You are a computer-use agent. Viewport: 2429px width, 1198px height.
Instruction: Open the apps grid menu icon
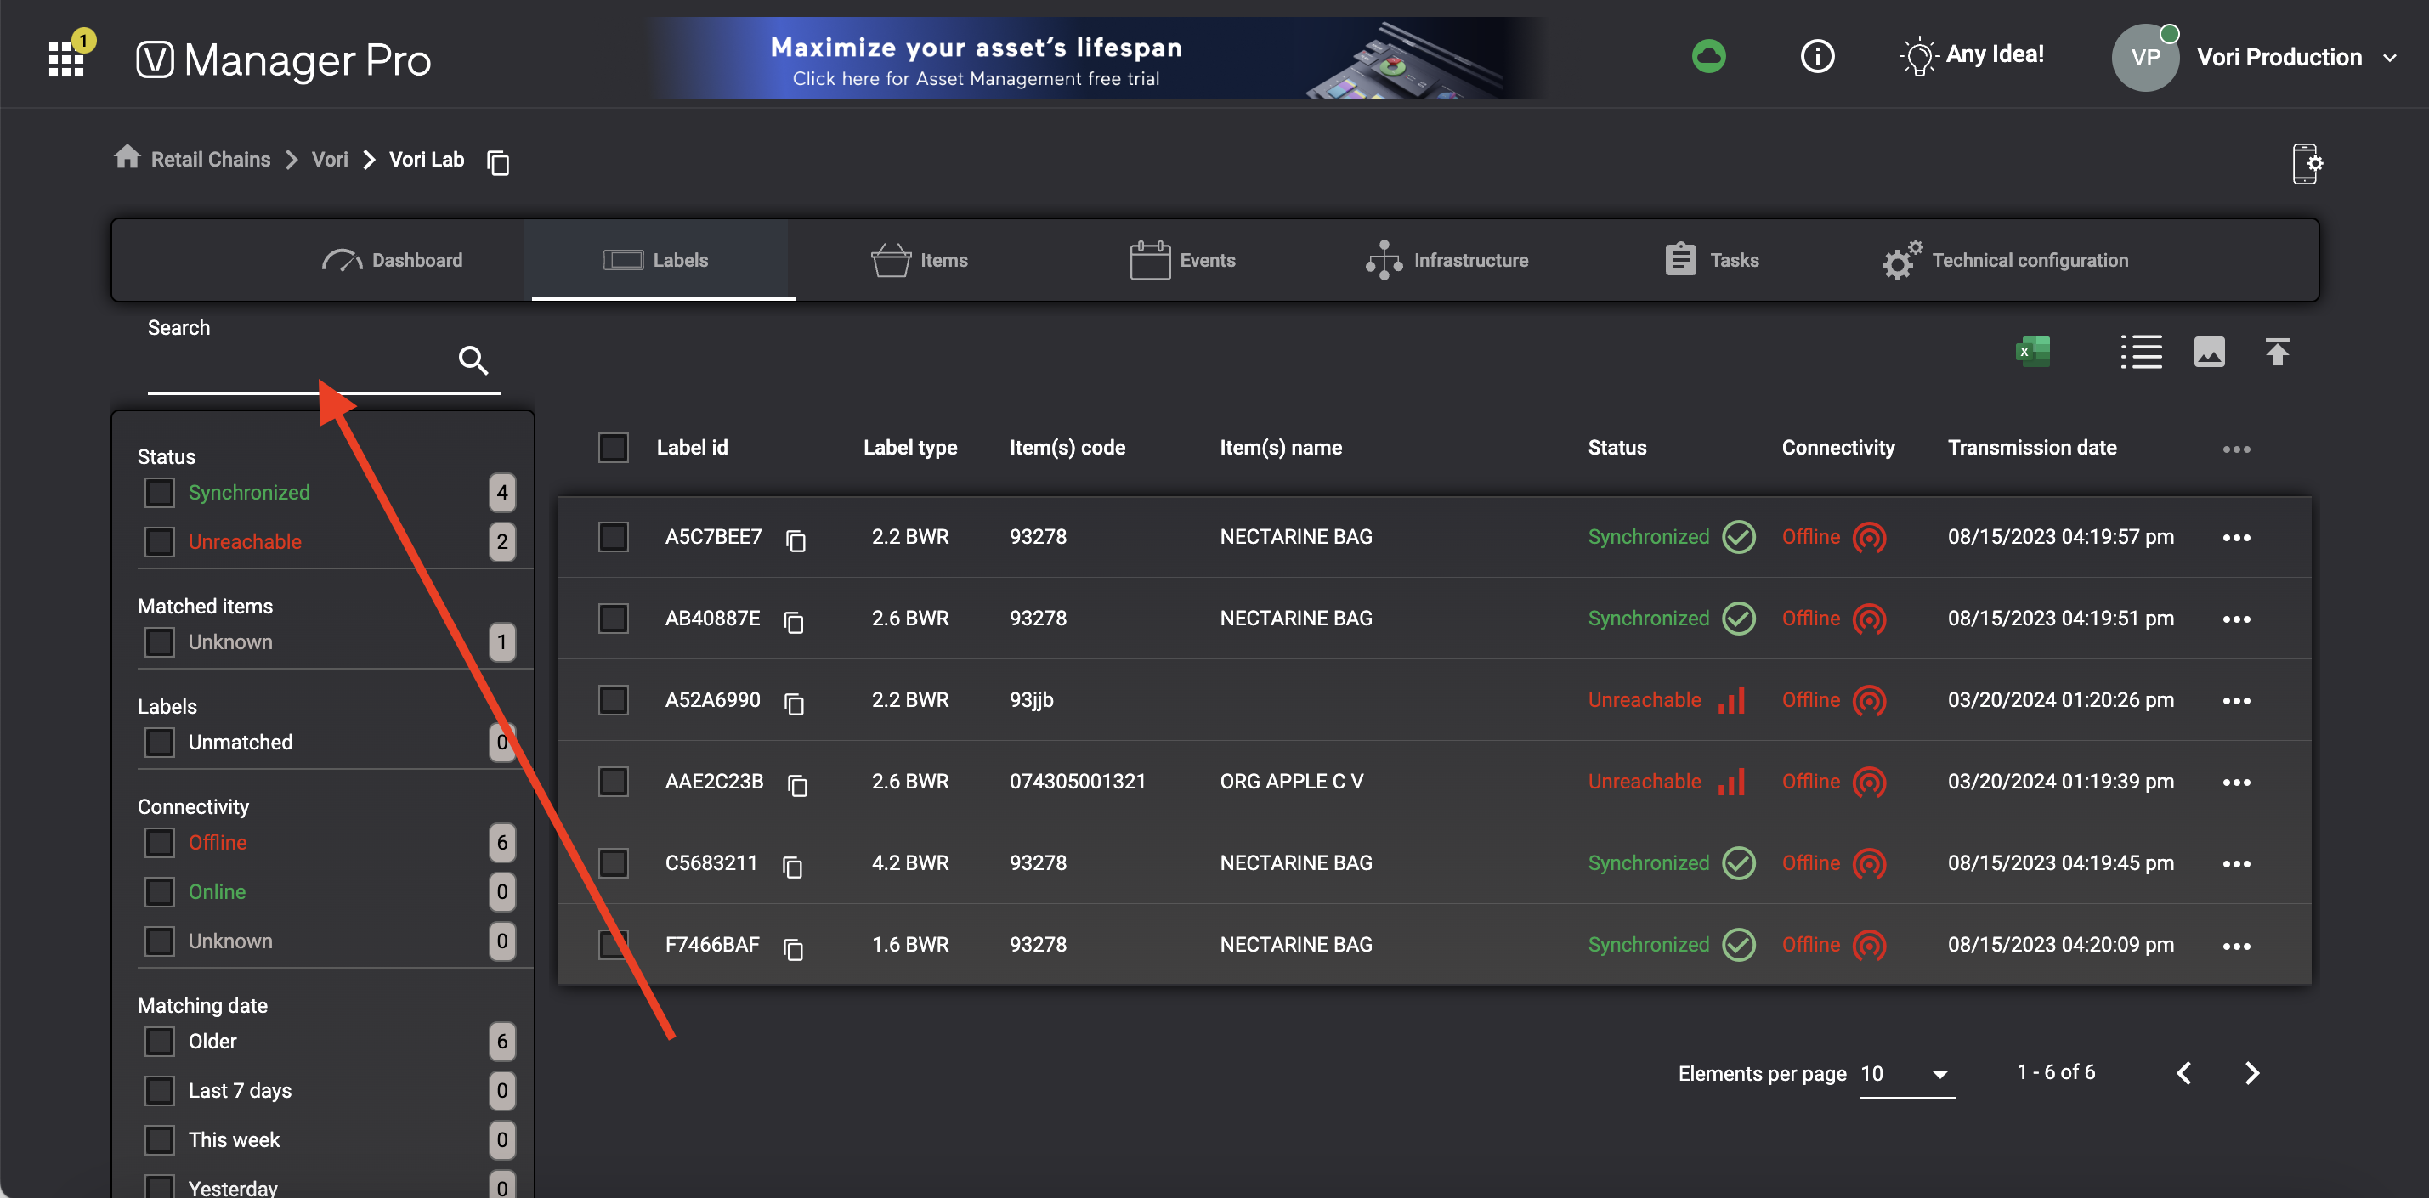coord(66,59)
